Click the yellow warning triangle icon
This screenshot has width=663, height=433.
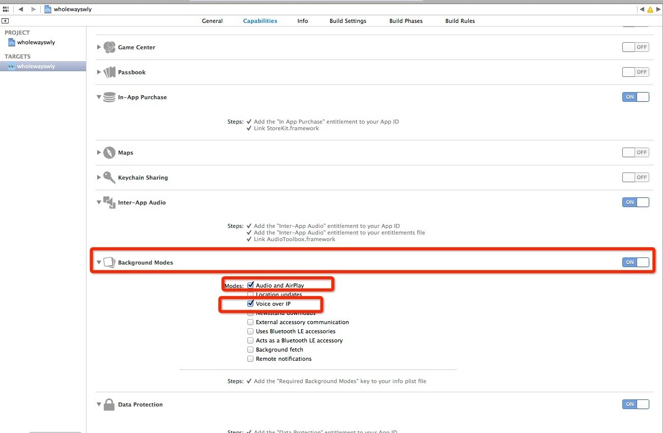tap(650, 9)
